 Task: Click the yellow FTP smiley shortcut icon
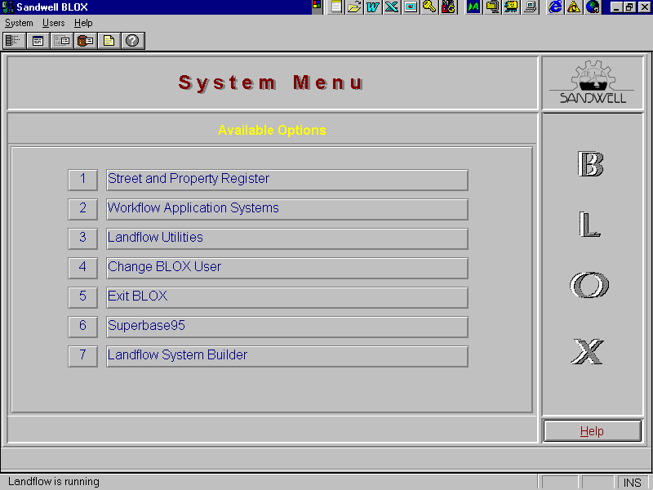[511, 7]
